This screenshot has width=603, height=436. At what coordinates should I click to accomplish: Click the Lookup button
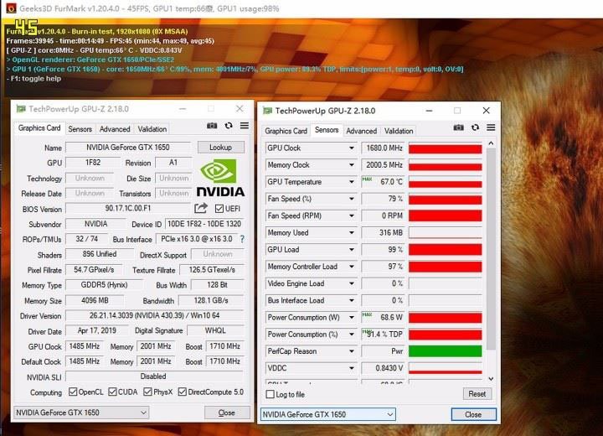click(221, 147)
